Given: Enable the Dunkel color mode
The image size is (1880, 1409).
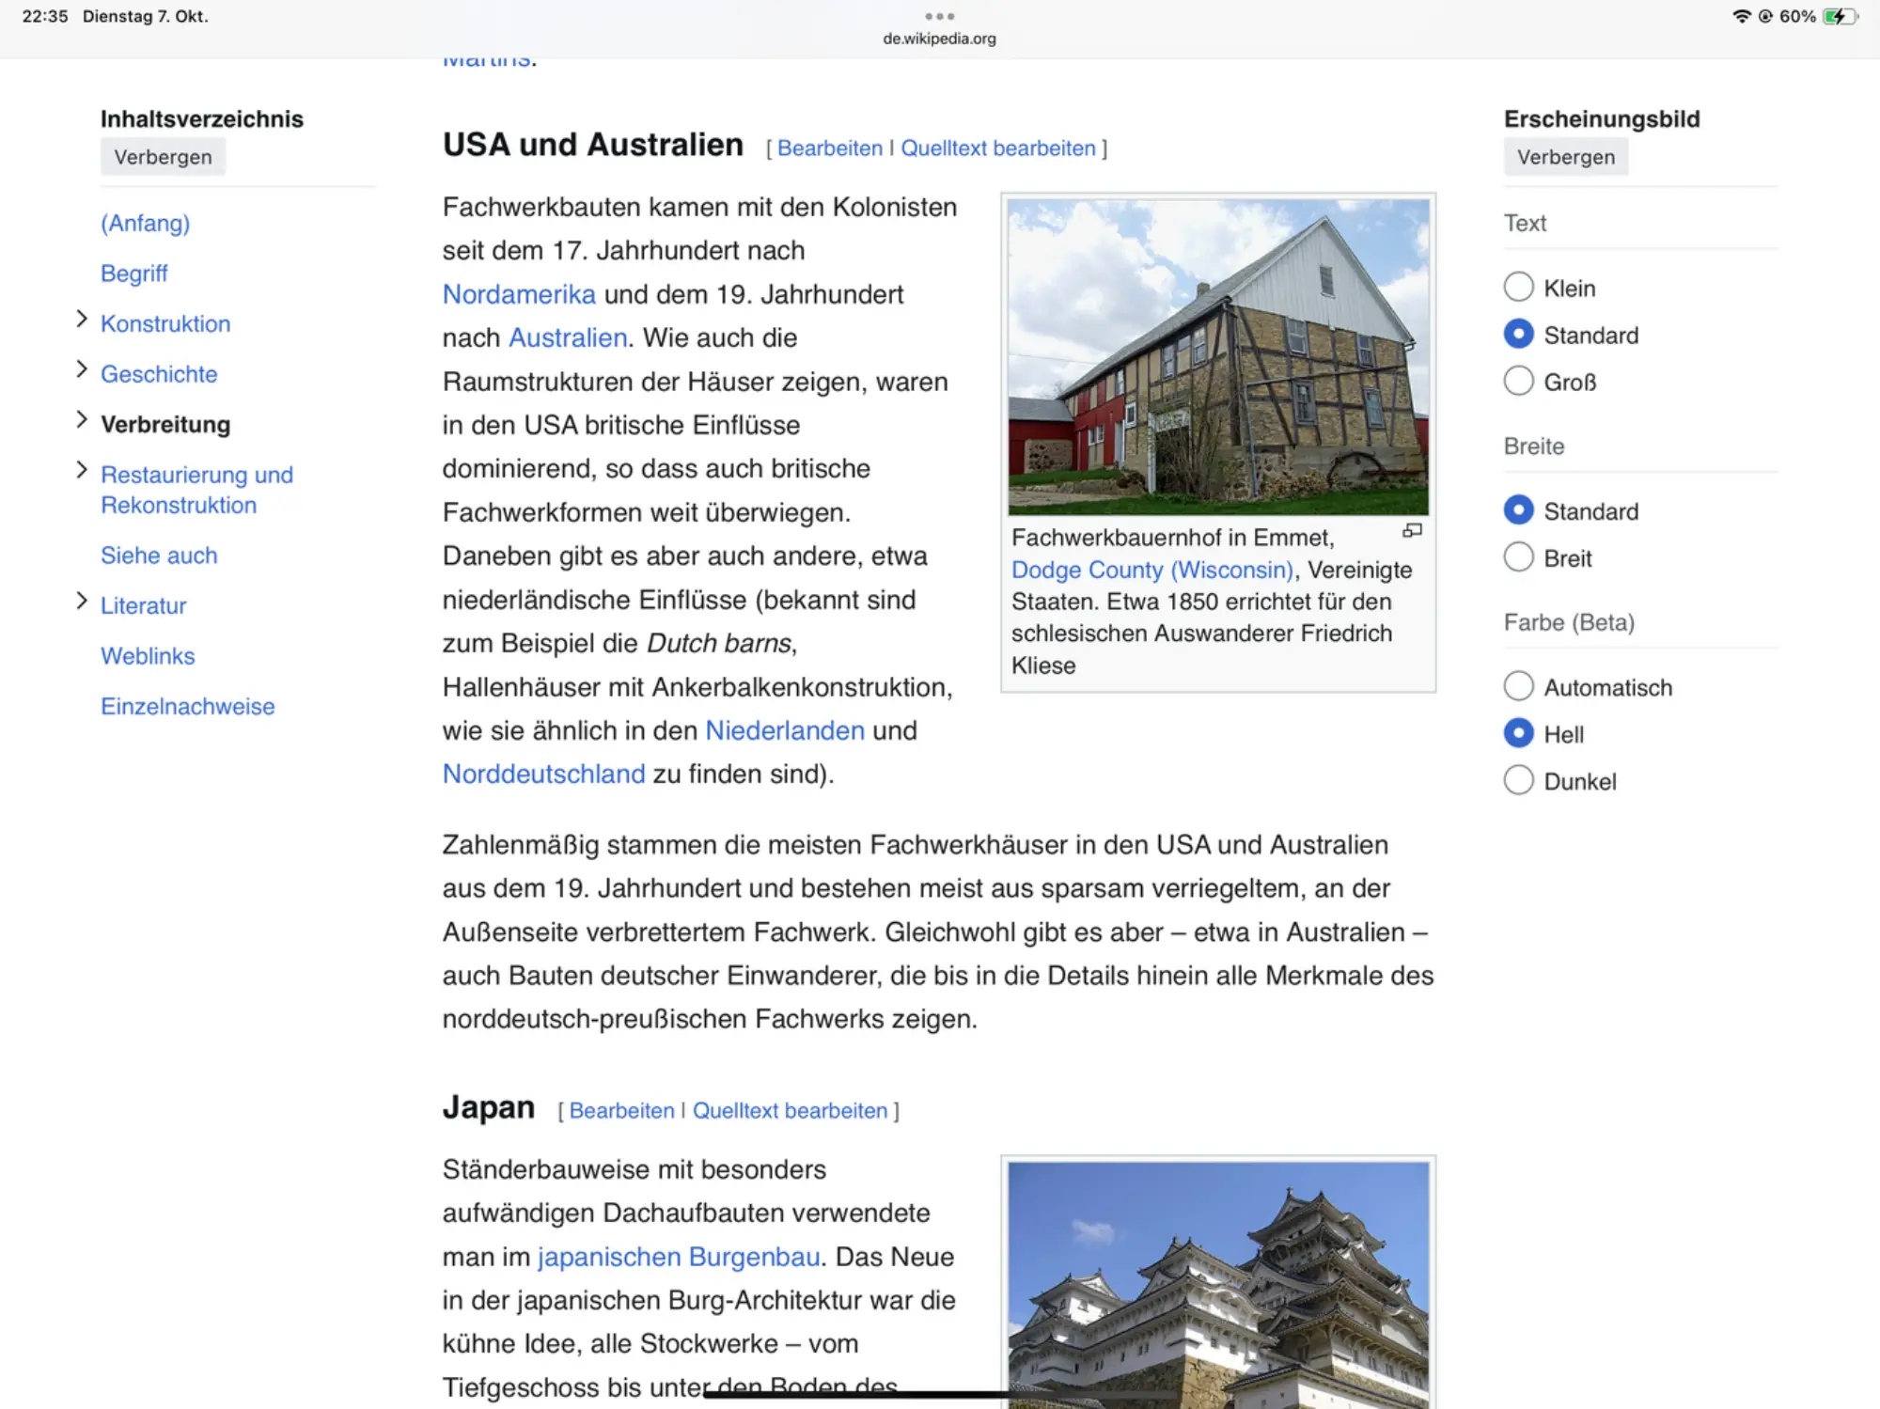Looking at the screenshot, I should point(1518,780).
